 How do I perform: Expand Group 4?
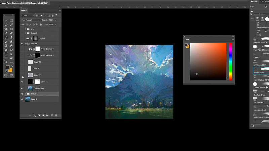26,94
